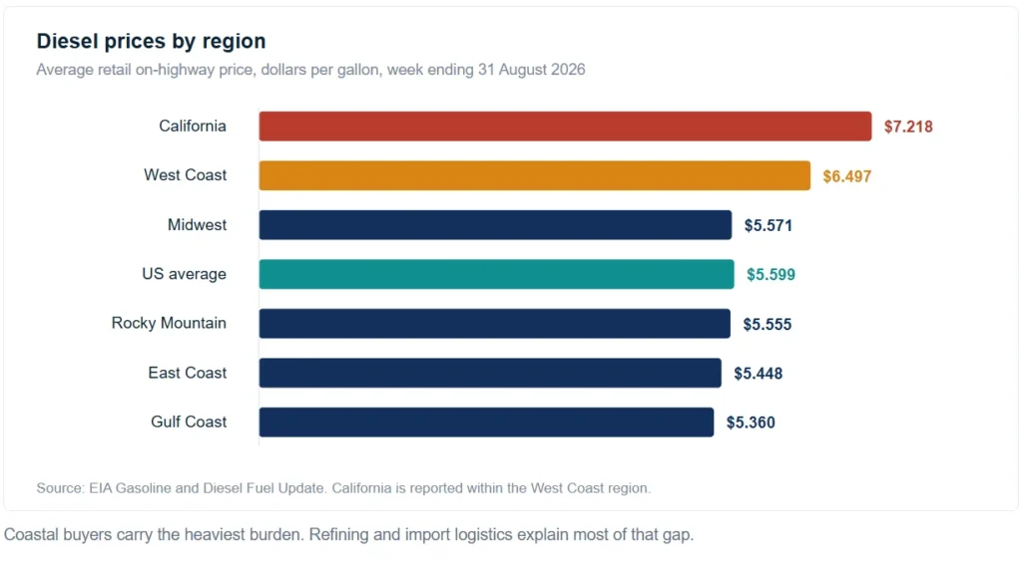This screenshot has width=1022, height=561.
Task: Click the $5.599 US average value
Action: (x=771, y=275)
